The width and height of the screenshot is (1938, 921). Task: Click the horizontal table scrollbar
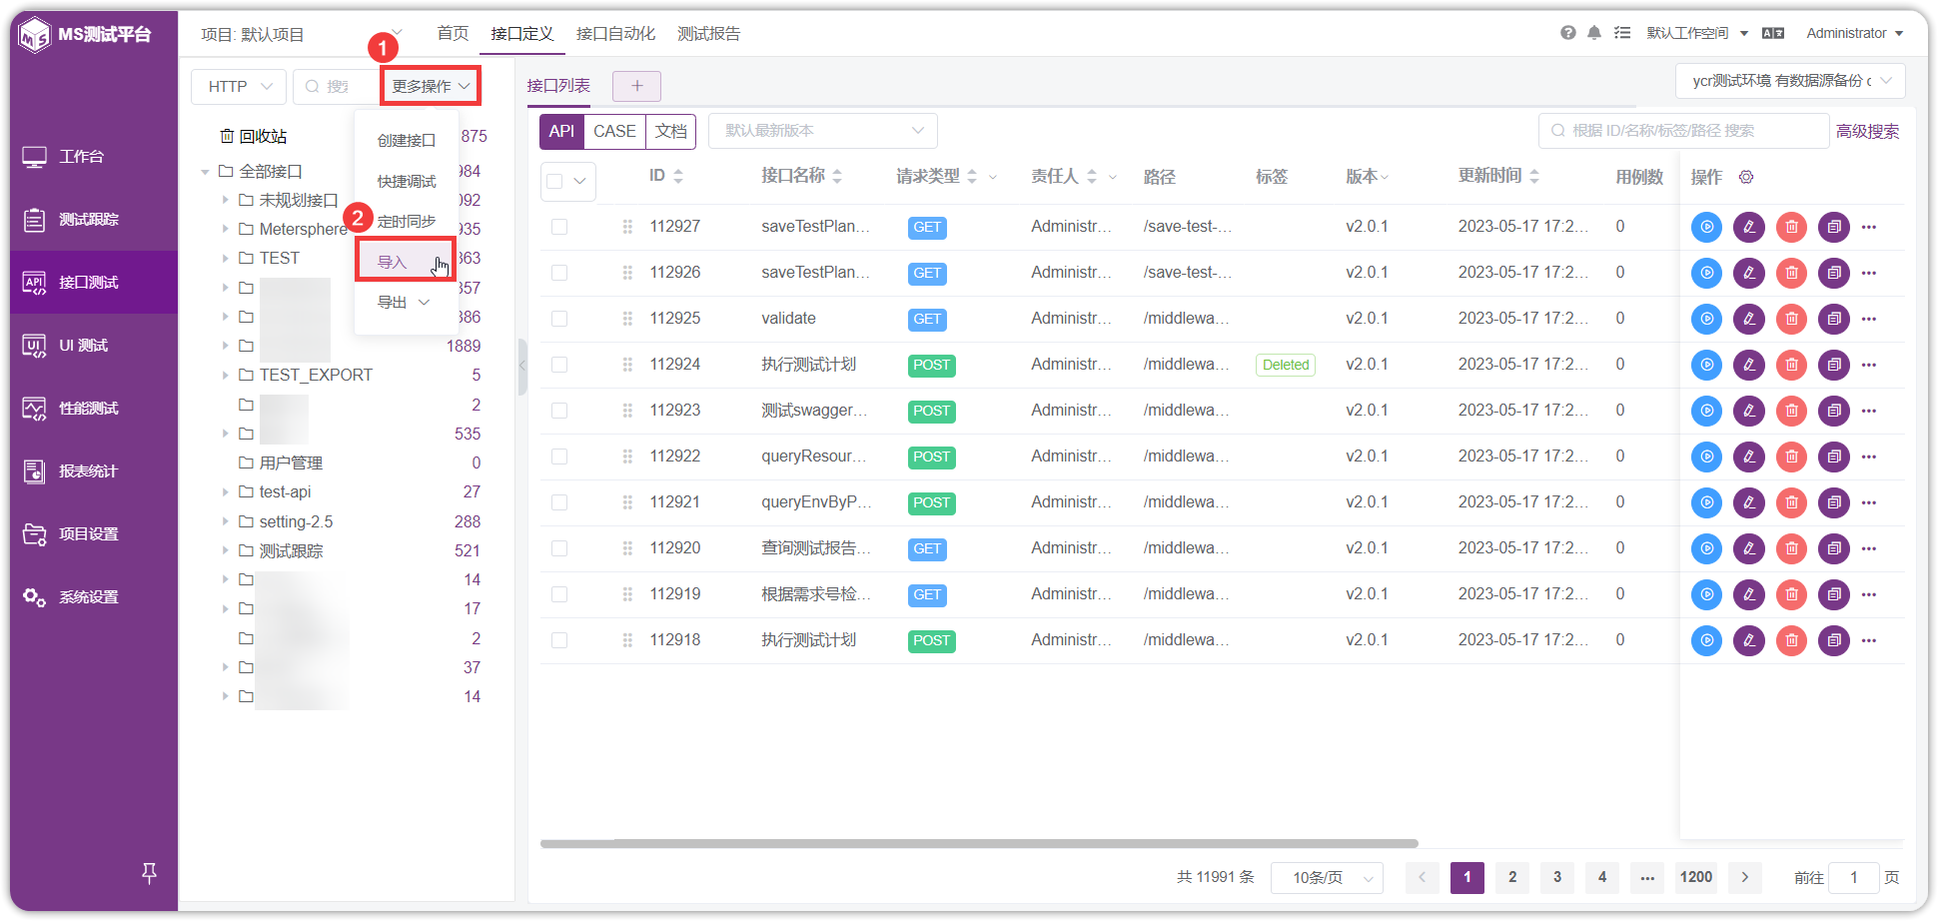click(979, 844)
